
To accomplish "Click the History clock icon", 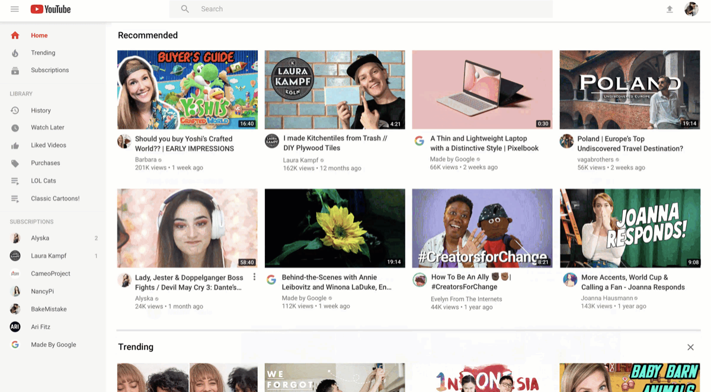I will coord(15,110).
